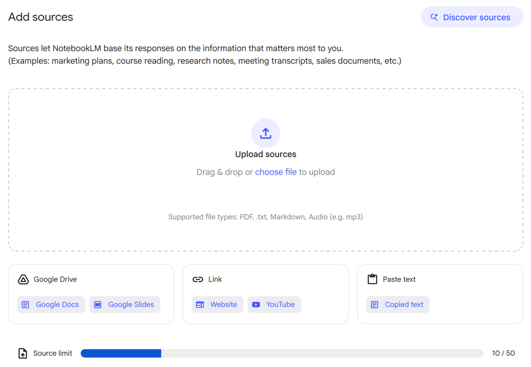Add a Google Docs source
531x367 pixels.
pos(51,305)
